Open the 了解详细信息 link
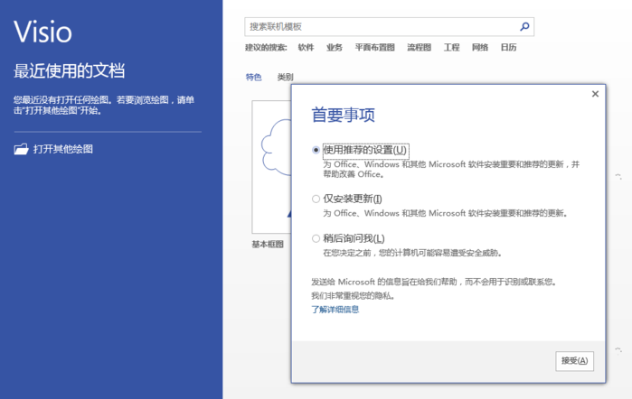Screen dimensions: 632x399 point(335,310)
